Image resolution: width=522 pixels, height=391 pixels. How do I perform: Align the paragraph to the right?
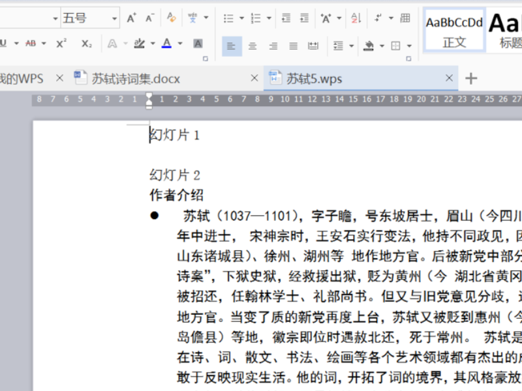(x=273, y=46)
